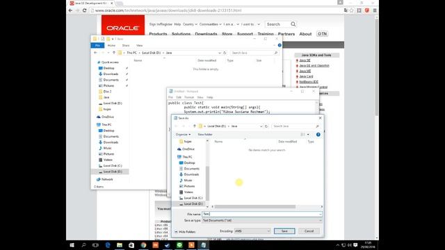Open Chrome icon on taskbar
445x250 pixels.
pos(144,245)
